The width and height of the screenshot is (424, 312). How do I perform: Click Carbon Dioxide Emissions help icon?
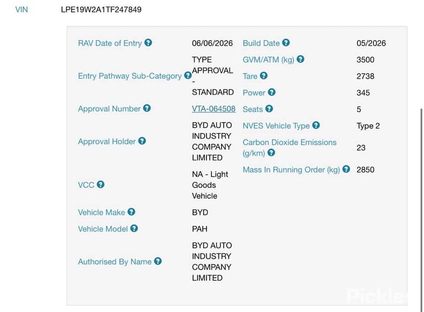tap(271, 153)
